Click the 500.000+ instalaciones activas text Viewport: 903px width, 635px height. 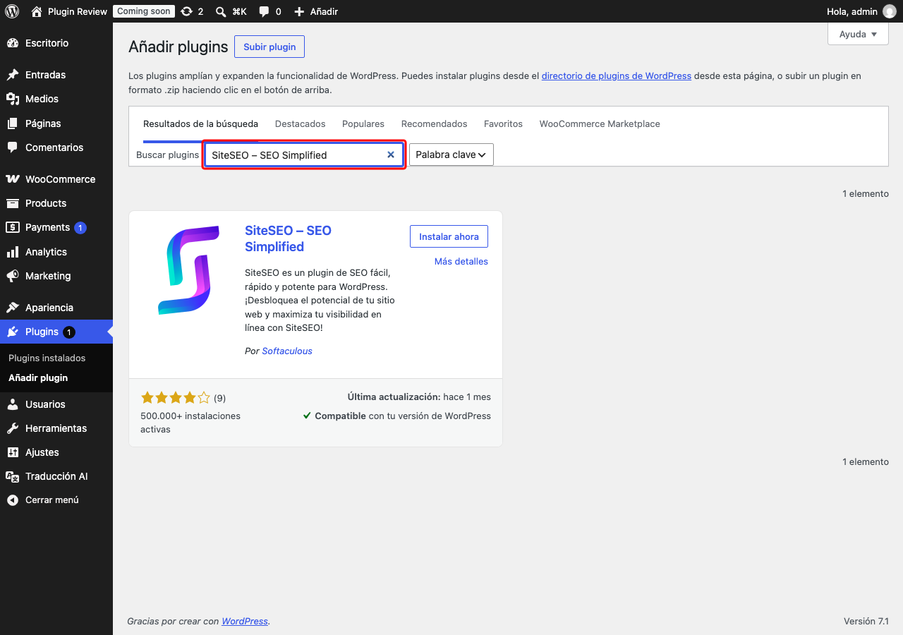(x=190, y=423)
